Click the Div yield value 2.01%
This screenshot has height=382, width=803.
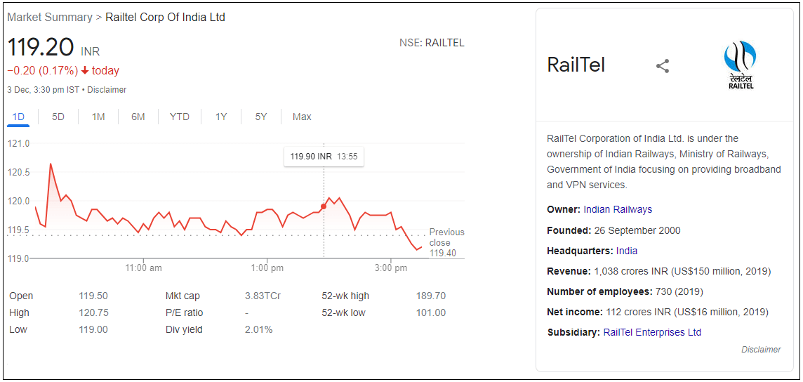coord(258,330)
